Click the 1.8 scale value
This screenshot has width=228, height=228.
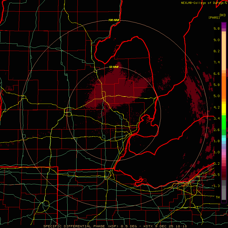(x=217, y=141)
